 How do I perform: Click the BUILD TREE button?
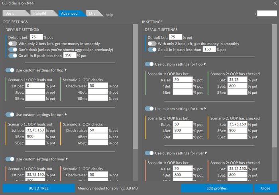[x=39, y=188]
